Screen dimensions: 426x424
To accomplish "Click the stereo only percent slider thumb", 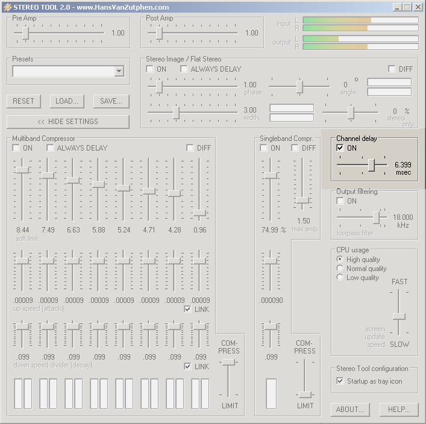I will 351,113.
